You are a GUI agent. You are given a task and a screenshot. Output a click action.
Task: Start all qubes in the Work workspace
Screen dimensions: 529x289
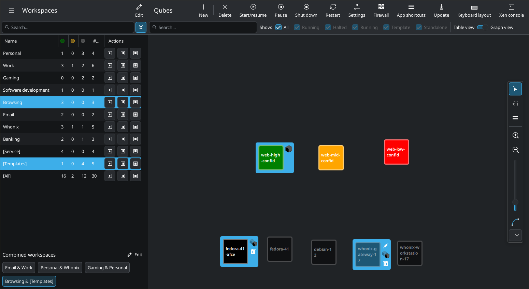[110, 65]
